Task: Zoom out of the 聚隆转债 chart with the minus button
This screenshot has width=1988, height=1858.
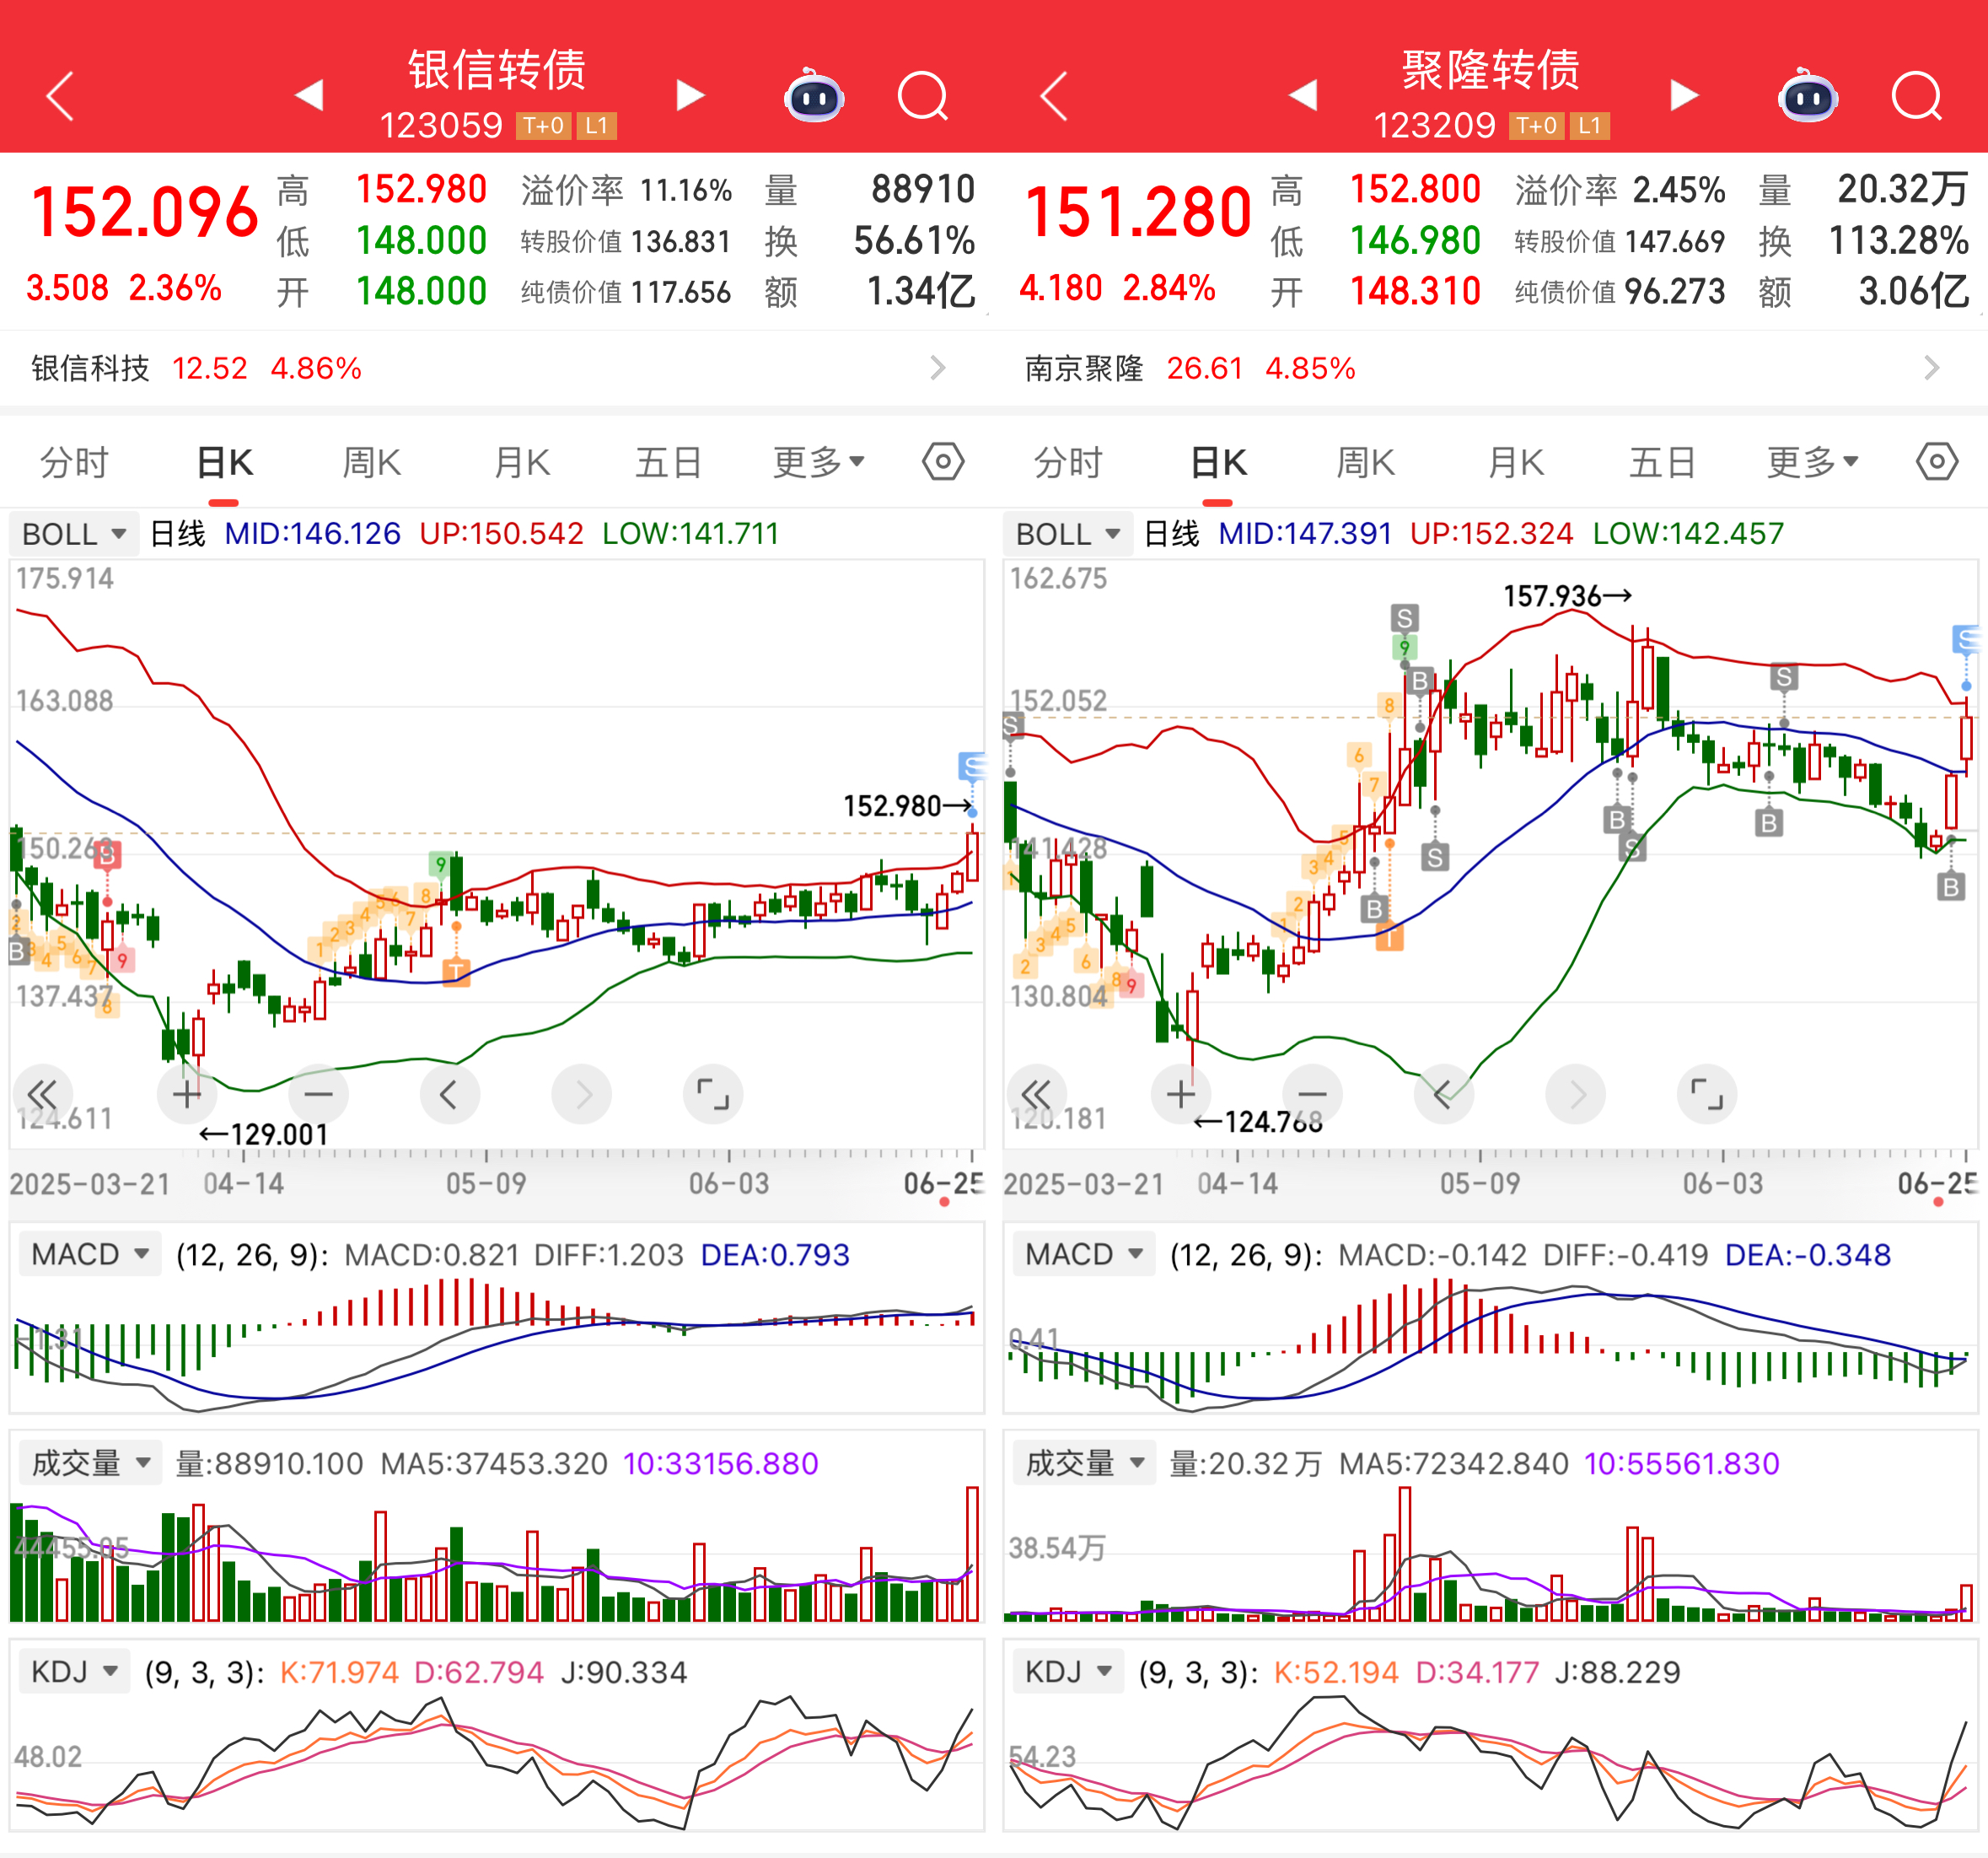Action: [1312, 1095]
